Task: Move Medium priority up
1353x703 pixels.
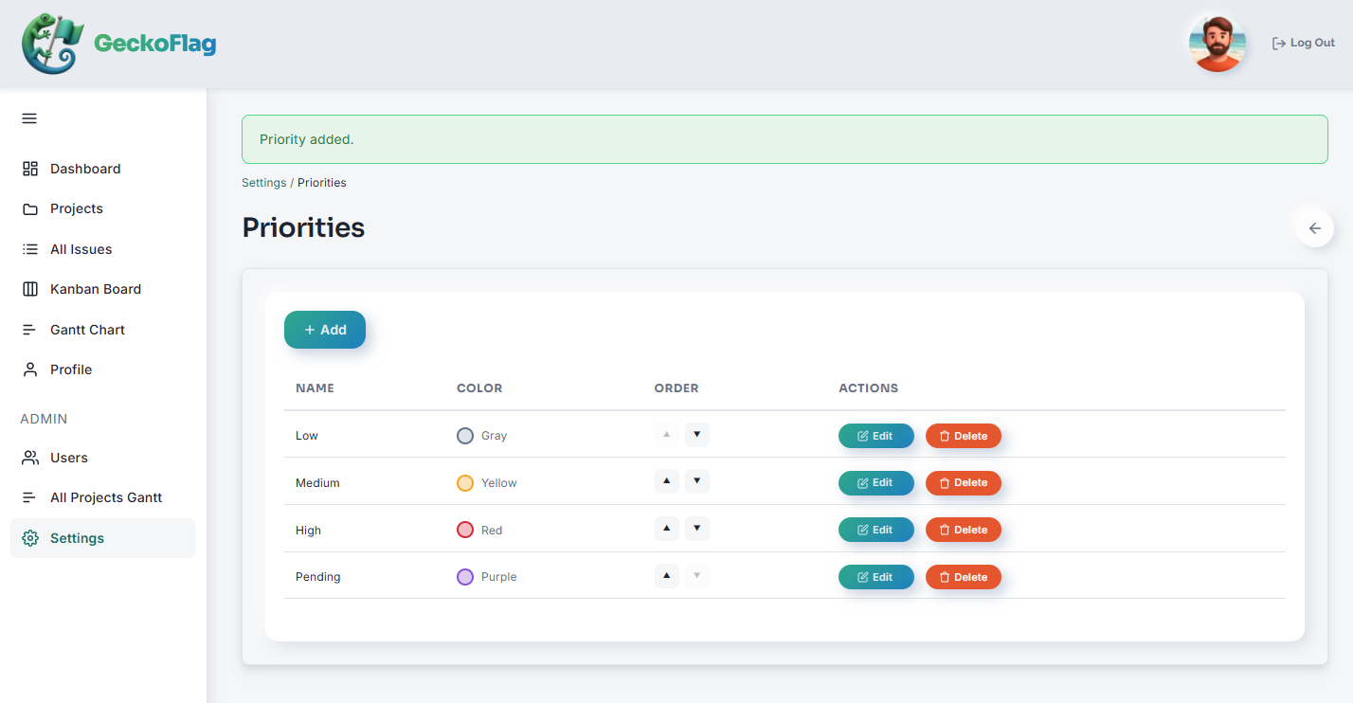Action: (667, 481)
